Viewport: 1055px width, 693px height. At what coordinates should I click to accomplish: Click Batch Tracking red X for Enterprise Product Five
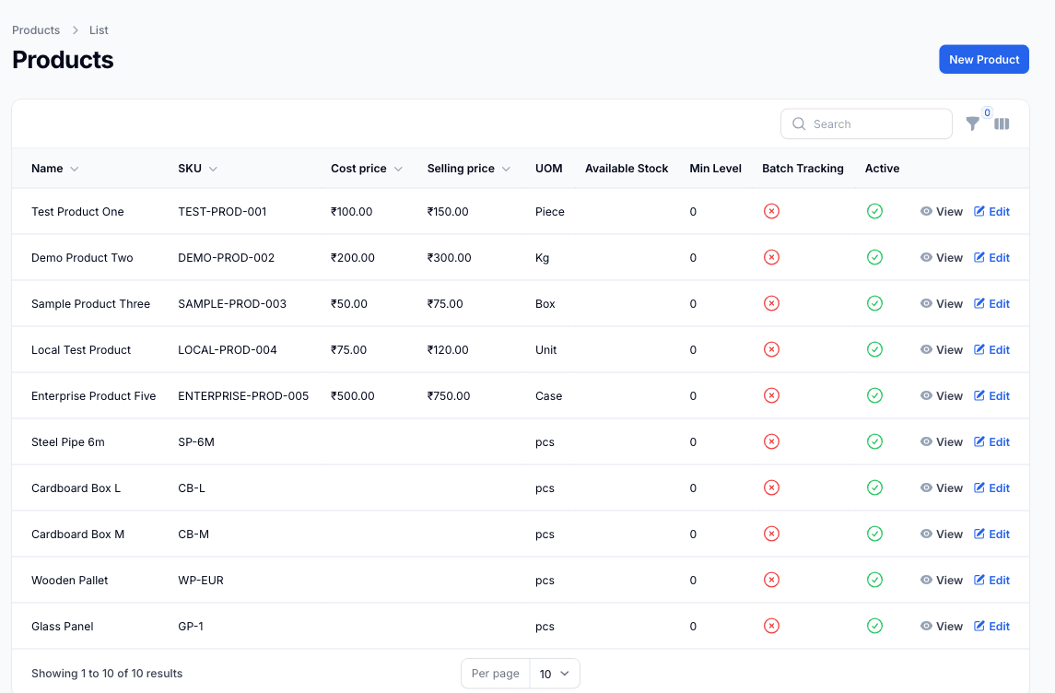pyautogui.click(x=772, y=395)
